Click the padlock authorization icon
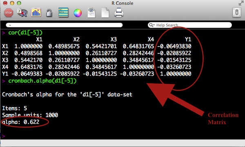The image size is (245, 147). [49, 13]
